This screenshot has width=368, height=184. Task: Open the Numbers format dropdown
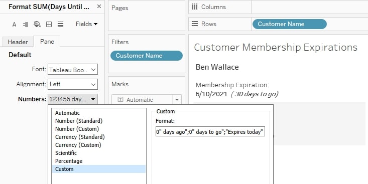point(73,99)
